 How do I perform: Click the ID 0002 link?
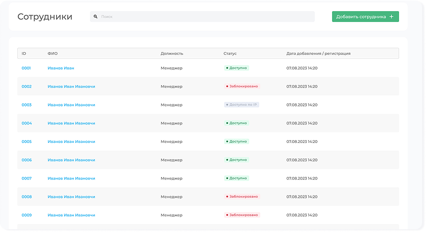(26, 86)
